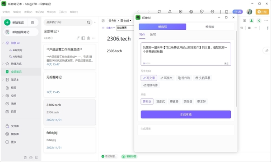Click the green new note plus icon
Screen dimensions: 271x162
7,22
